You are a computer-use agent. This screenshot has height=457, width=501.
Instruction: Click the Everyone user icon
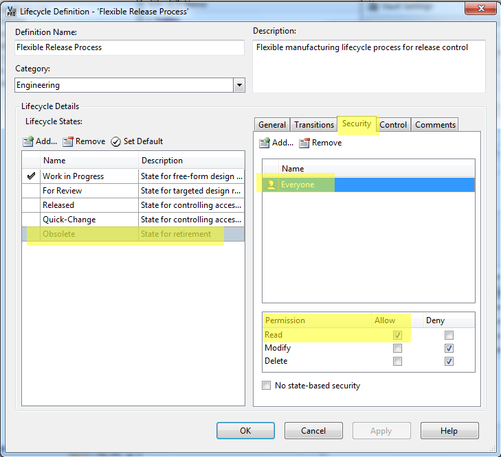(x=271, y=185)
